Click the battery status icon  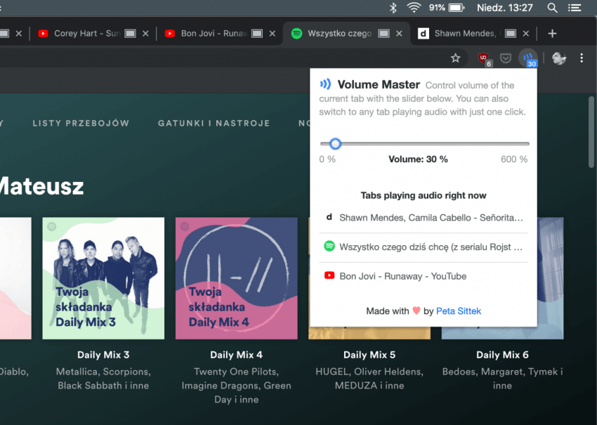click(x=456, y=8)
